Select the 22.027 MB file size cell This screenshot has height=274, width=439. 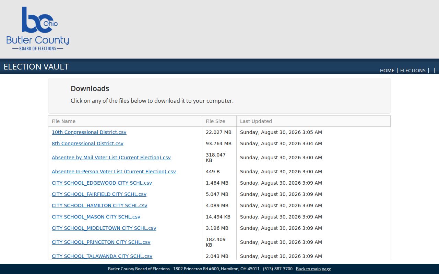point(218,132)
